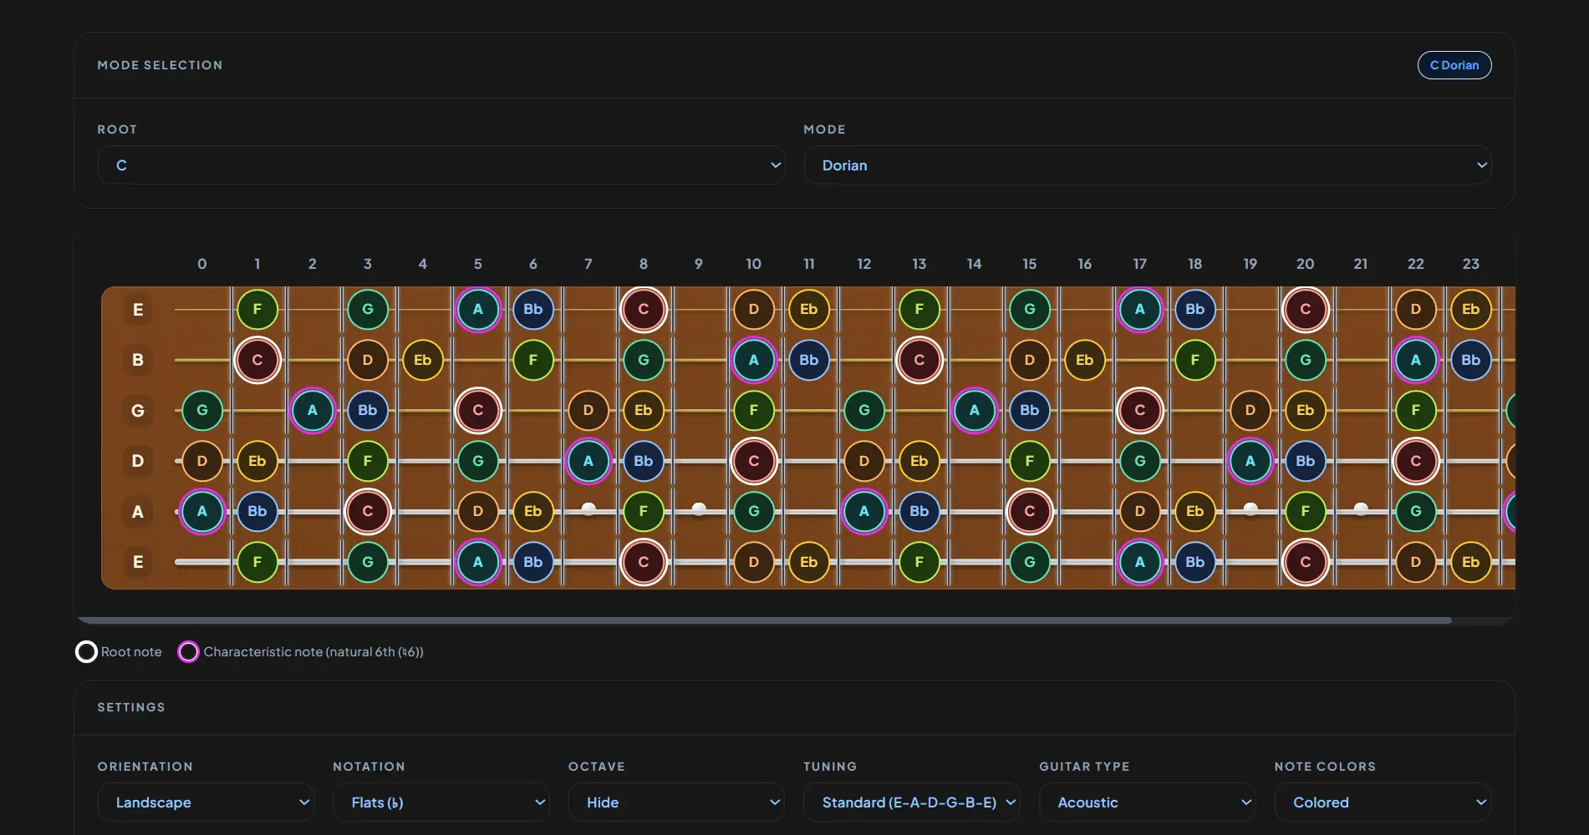Click the C Dorian badge
Screen dimensions: 1589x835
pyautogui.click(x=1454, y=65)
